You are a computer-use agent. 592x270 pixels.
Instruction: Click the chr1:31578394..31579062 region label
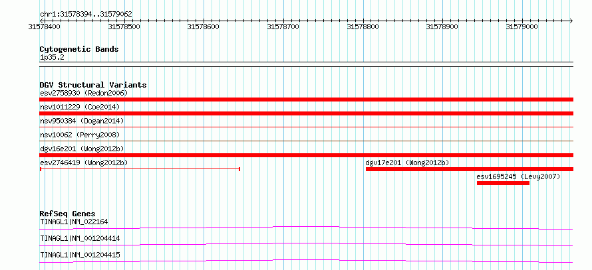pyautogui.click(x=86, y=14)
